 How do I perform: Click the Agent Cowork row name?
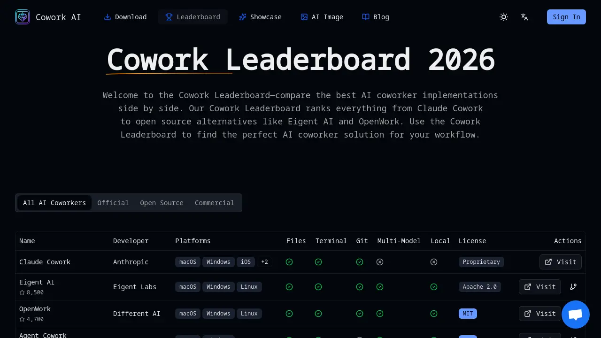pyautogui.click(x=43, y=335)
